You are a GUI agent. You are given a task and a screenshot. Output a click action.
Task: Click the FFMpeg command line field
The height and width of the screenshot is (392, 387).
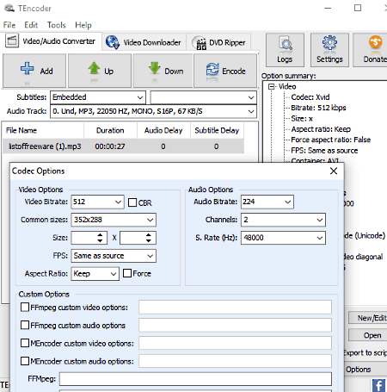pyautogui.click(x=195, y=379)
